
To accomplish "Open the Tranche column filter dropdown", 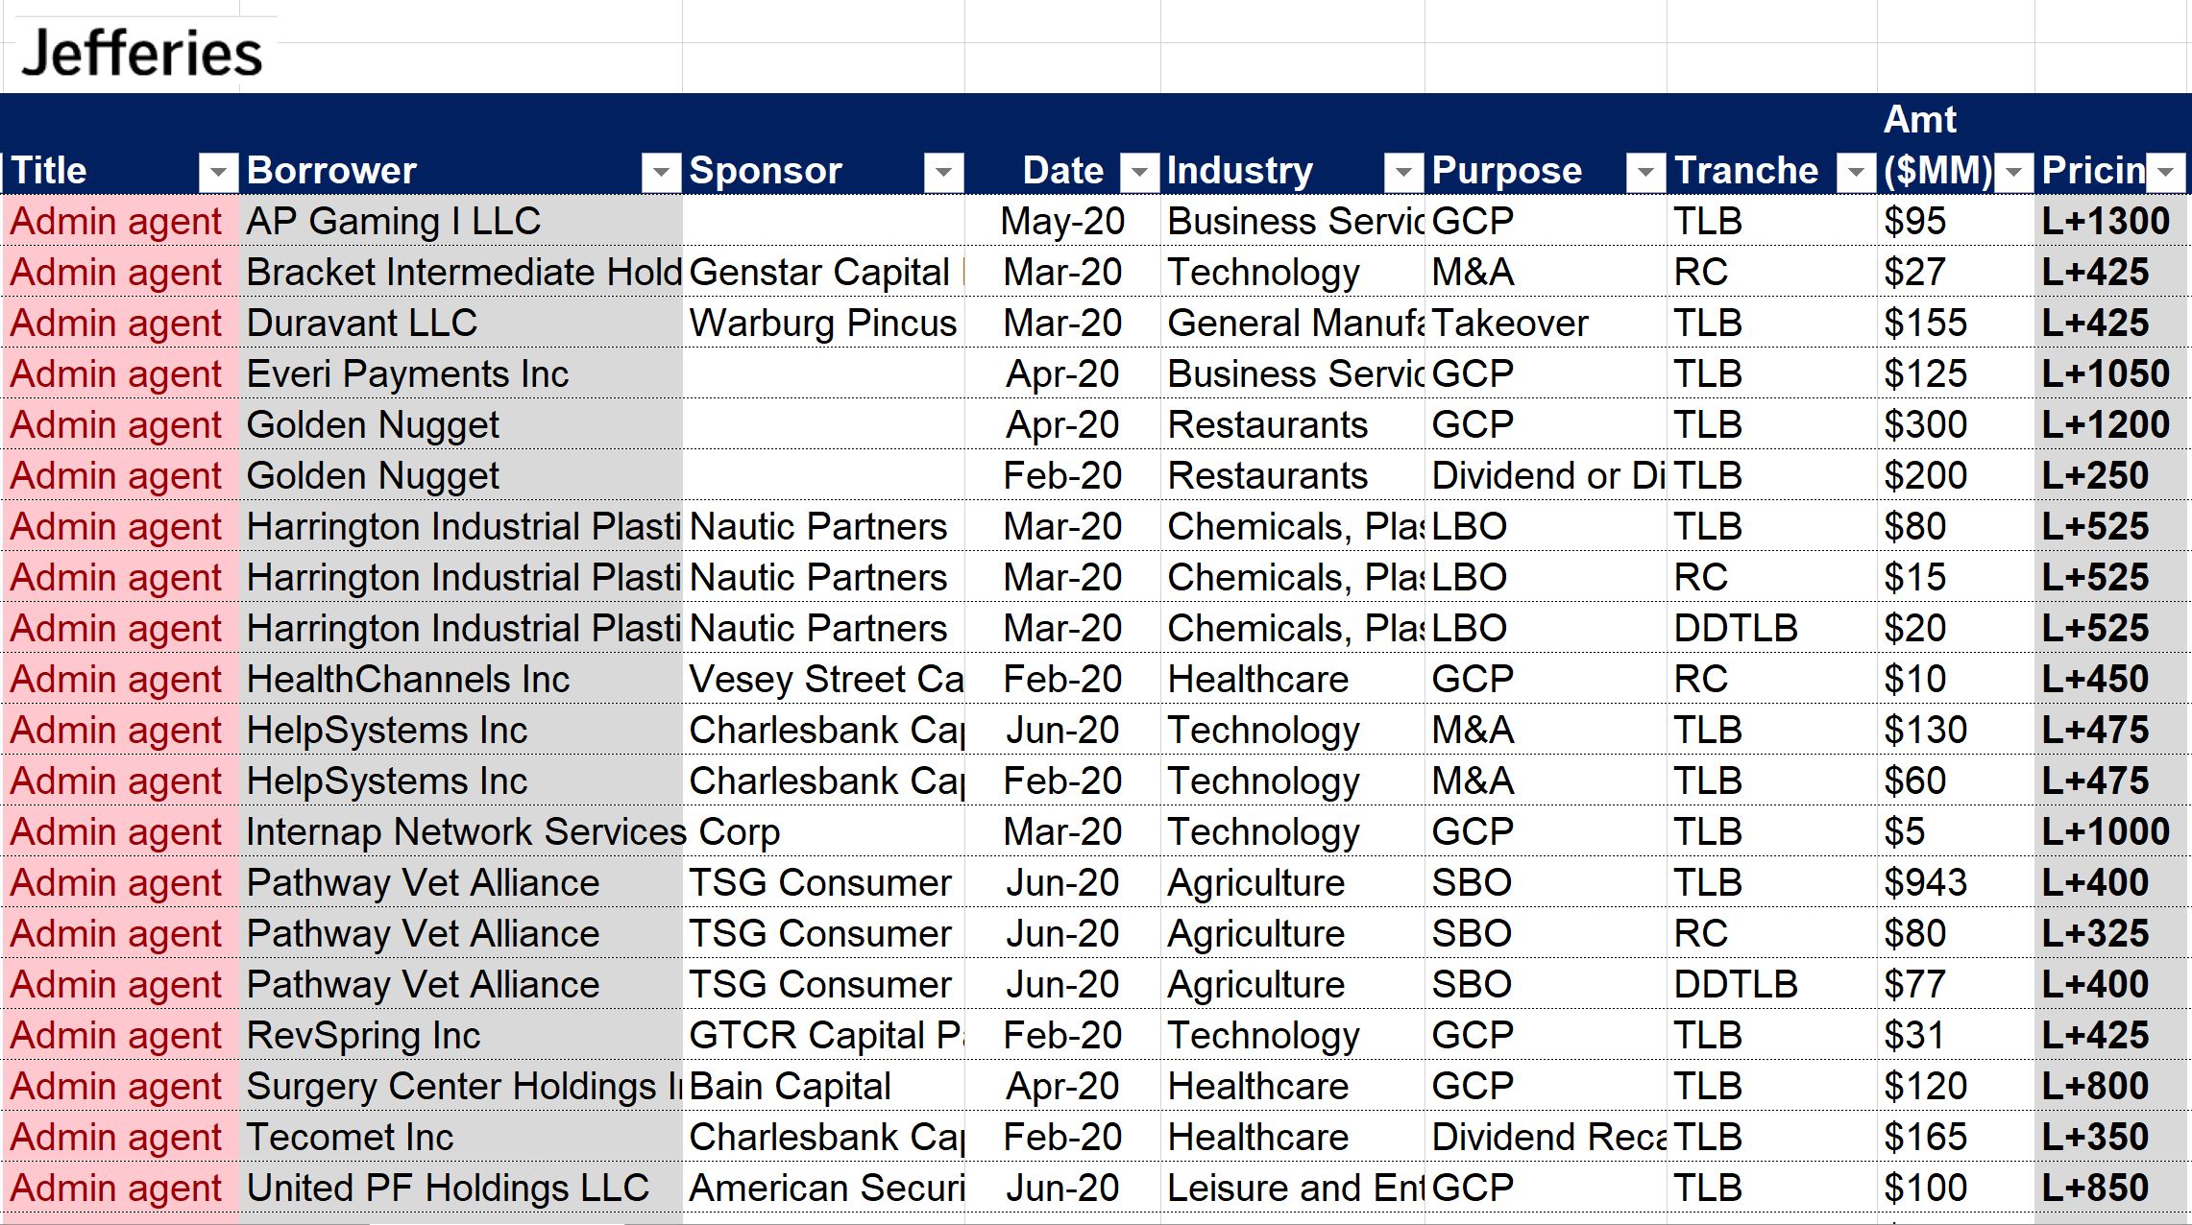I will [x=1856, y=173].
